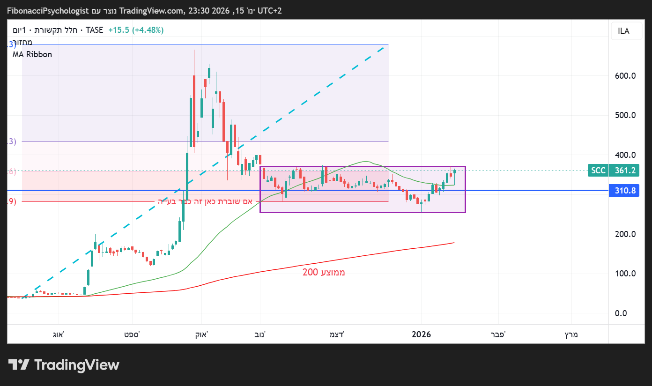
Task: Click the מרץ month on time axis
Action: 571,334
